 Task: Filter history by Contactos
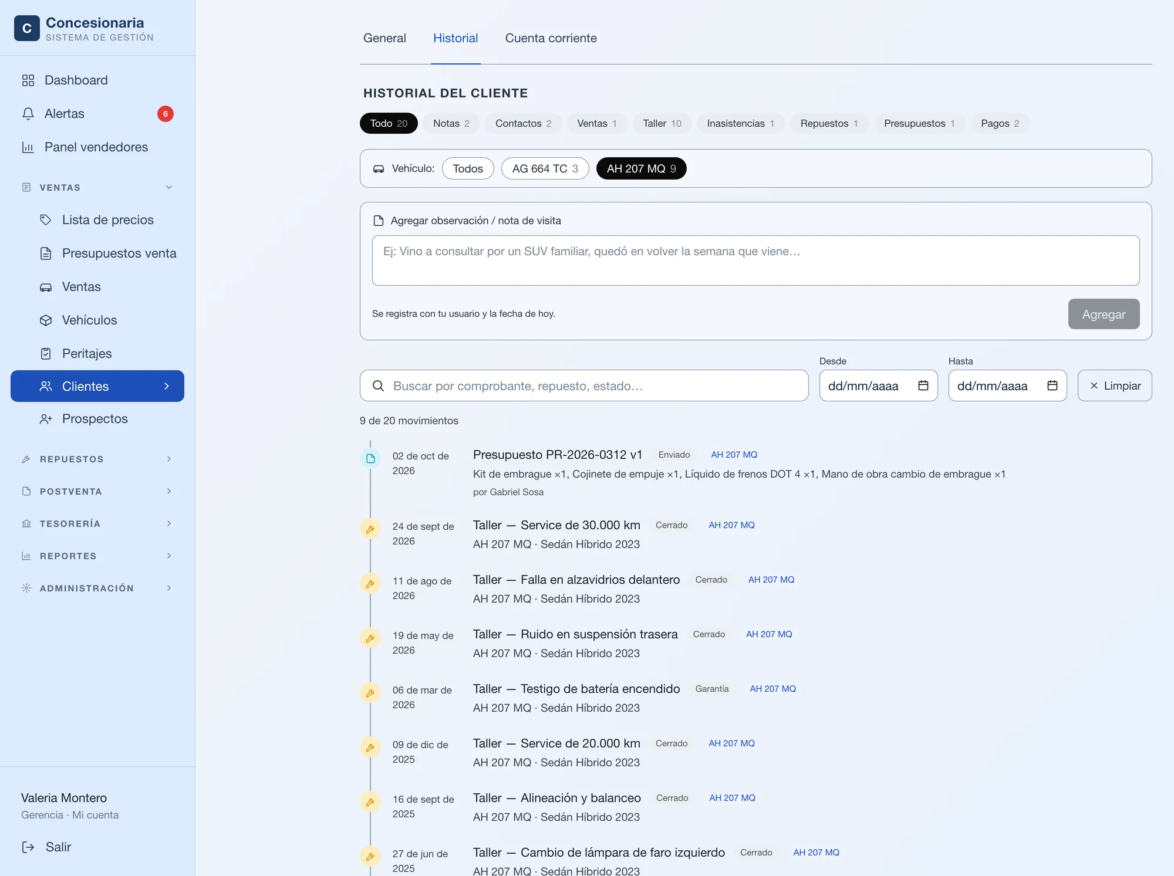(523, 123)
